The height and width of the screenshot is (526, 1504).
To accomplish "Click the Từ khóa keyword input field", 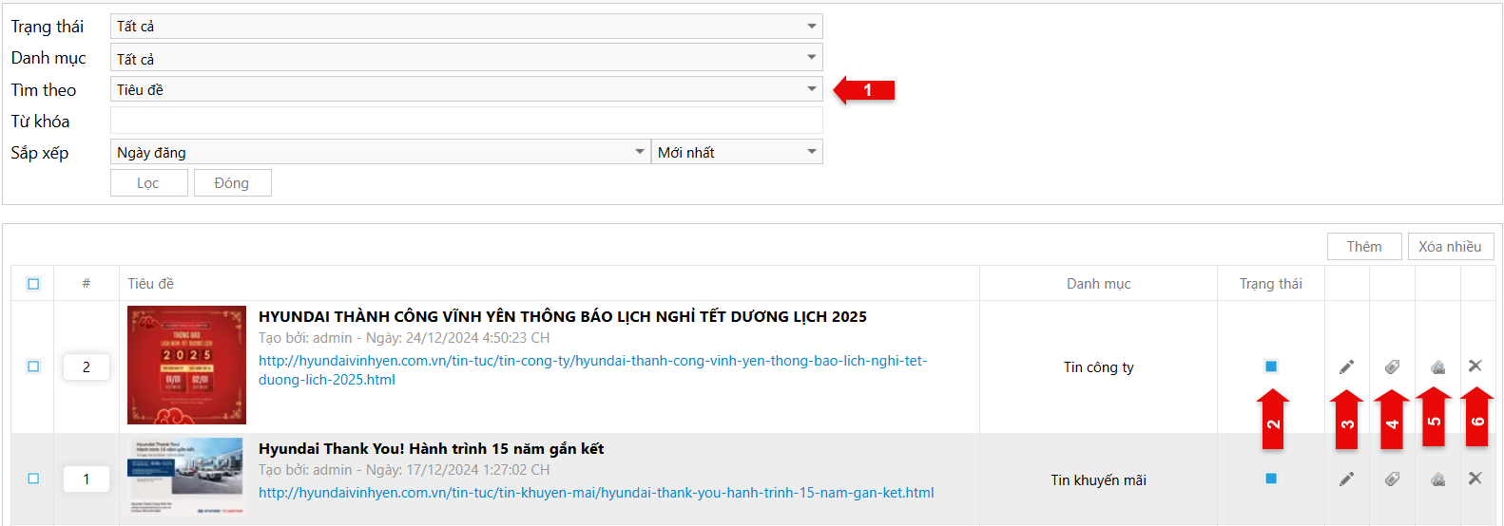I will 466,122.
